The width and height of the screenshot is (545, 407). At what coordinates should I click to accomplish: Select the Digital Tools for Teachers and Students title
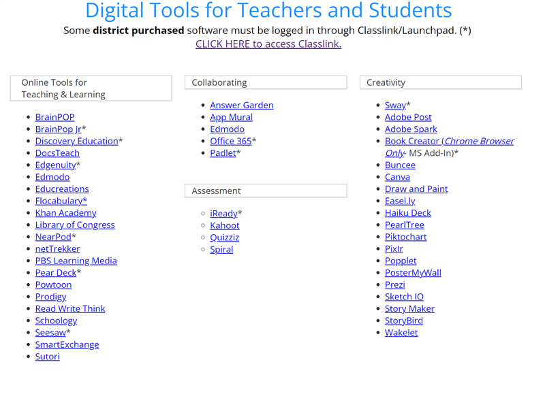268,10
